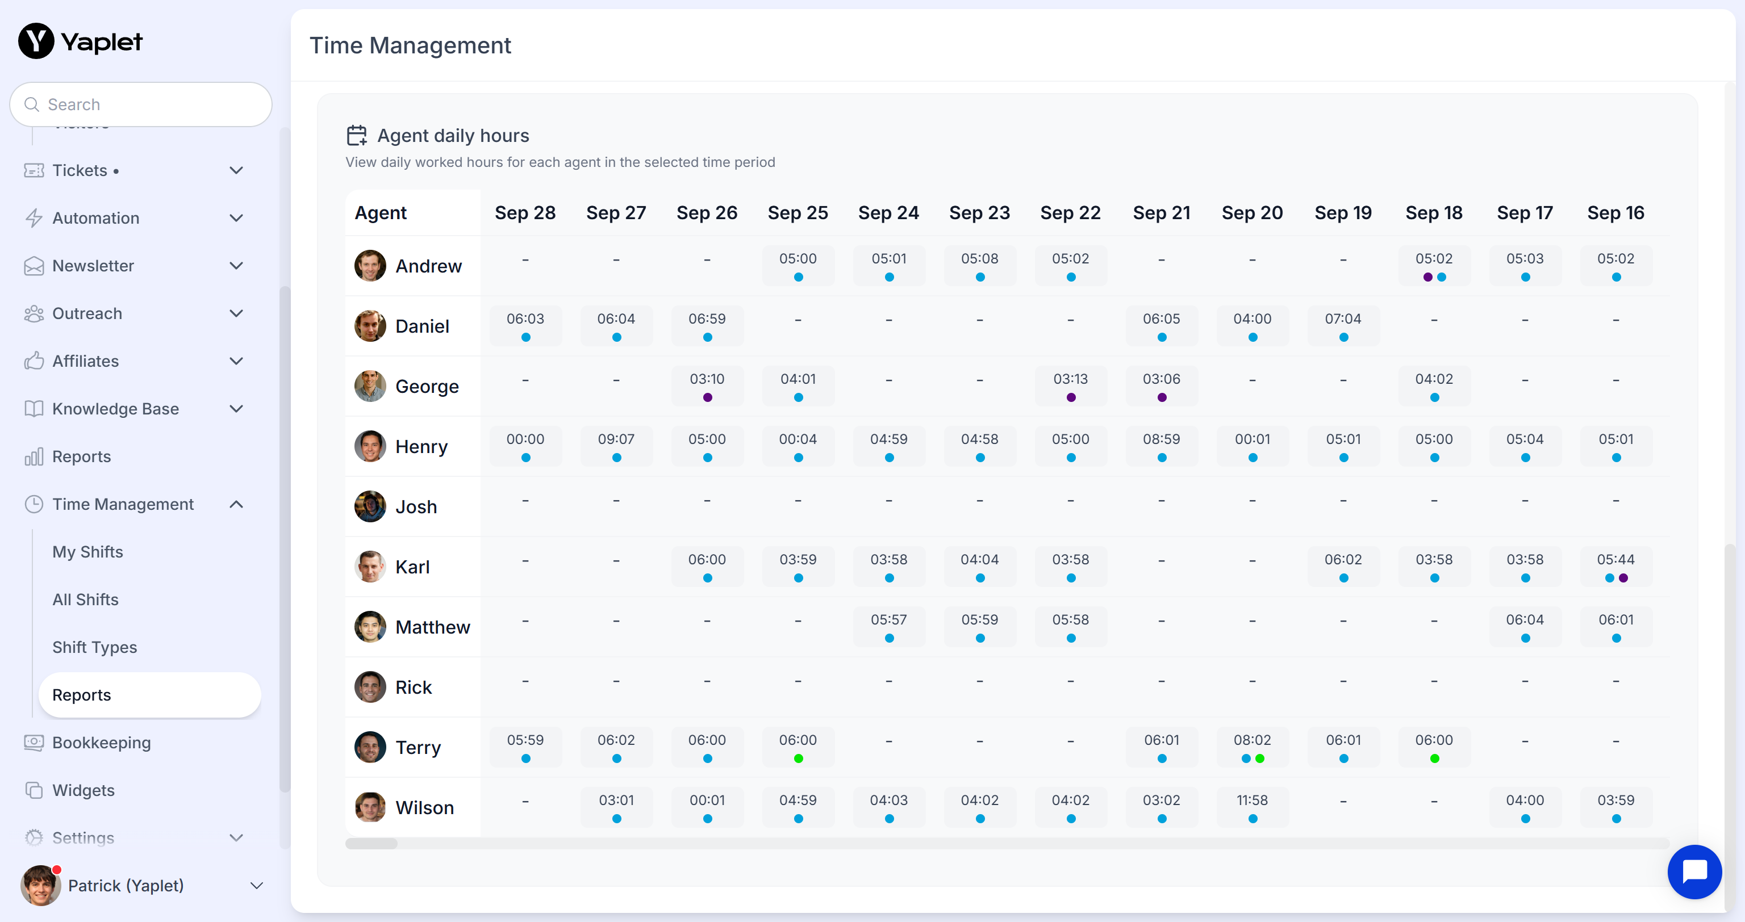
Task: Go to My Shifts page
Action: [x=88, y=552]
